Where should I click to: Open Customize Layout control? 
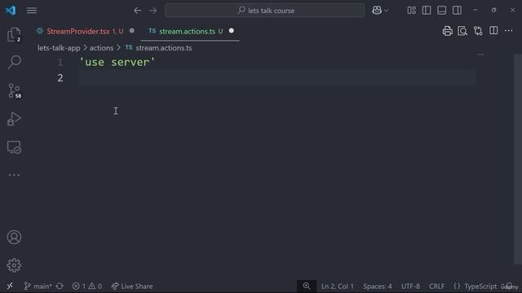pyautogui.click(x=411, y=11)
